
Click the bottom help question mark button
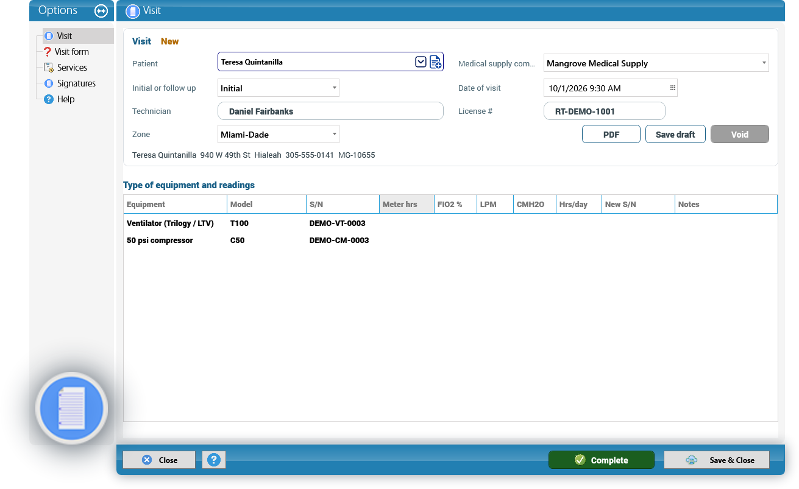click(x=214, y=460)
